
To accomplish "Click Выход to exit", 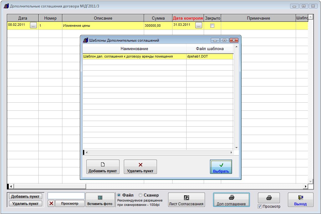I will tap(300, 200).
